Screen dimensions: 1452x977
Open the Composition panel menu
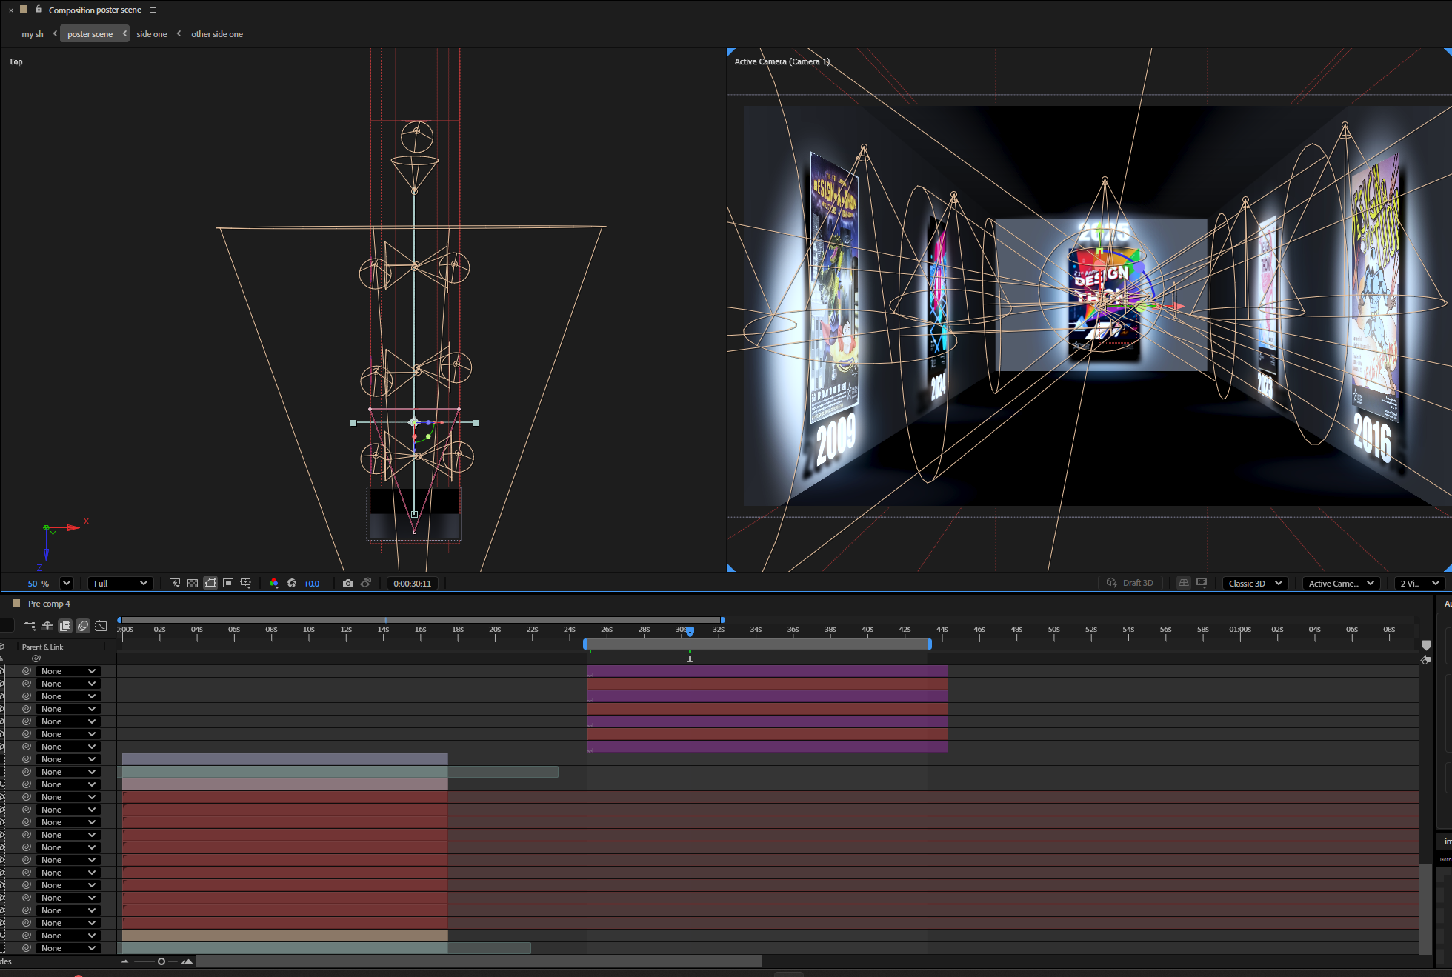[x=153, y=10]
